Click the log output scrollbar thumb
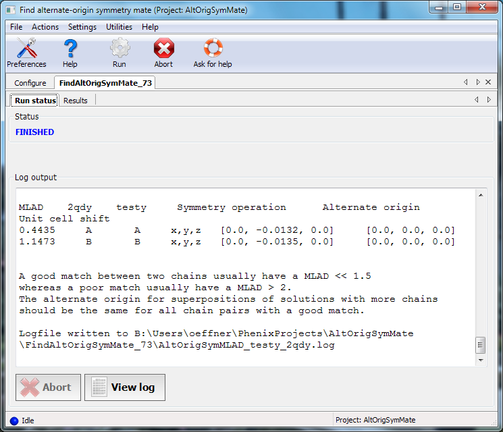The height and width of the screenshot is (432, 503). pyautogui.click(x=481, y=345)
